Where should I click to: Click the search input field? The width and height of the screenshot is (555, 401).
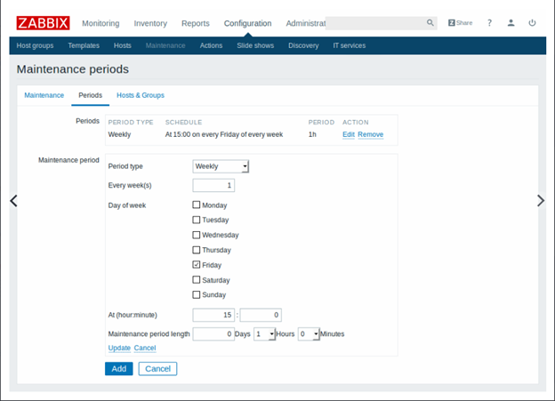[x=376, y=23]
